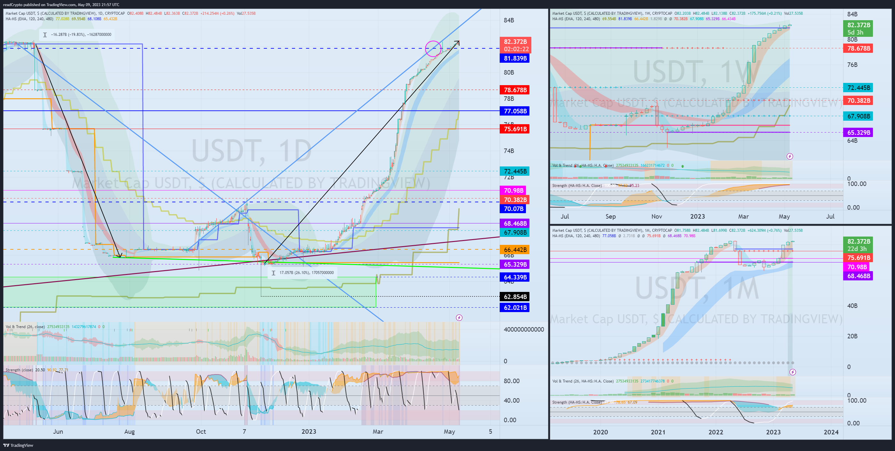
Task: Select the 62.021B blue price label
Action: click(515, 308)
